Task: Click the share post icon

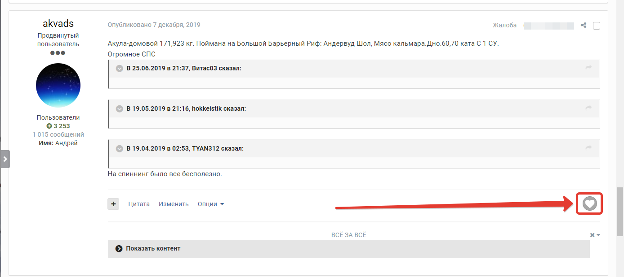Action: click(584, 26)
